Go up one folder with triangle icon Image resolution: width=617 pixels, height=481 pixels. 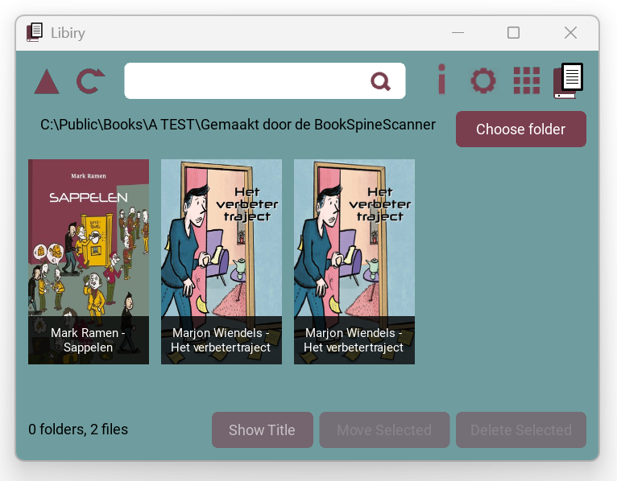coord(47,81)
